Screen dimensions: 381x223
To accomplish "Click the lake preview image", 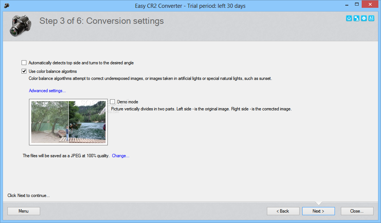I will tap(68, 122).
